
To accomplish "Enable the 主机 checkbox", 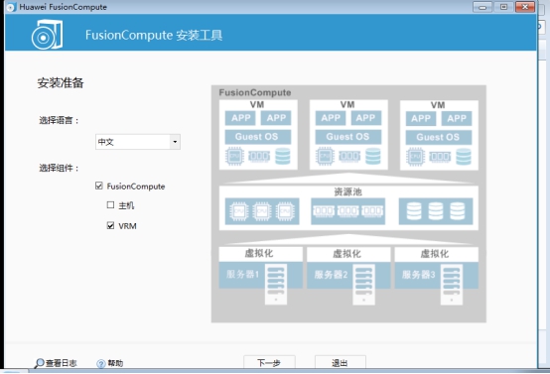I will [110, 205].
